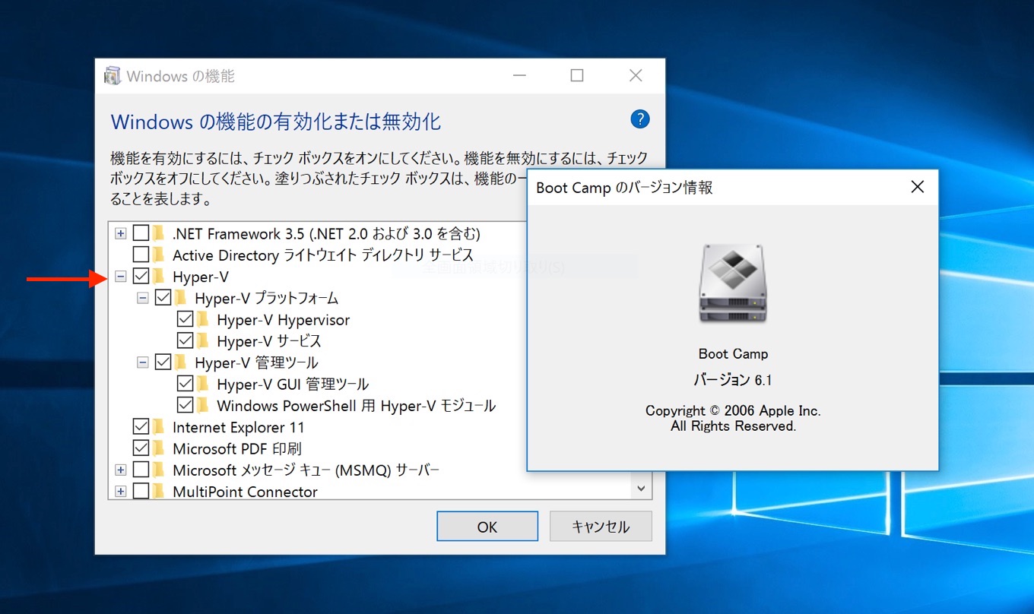The width and height of the screenshot is (1034, 614).
Task: Click the Windows の機能 title bar icon
Action: pos(113,76)
